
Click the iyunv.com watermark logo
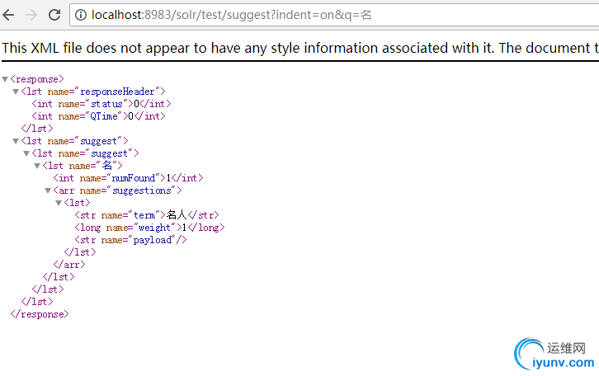[x=554, y=354]
